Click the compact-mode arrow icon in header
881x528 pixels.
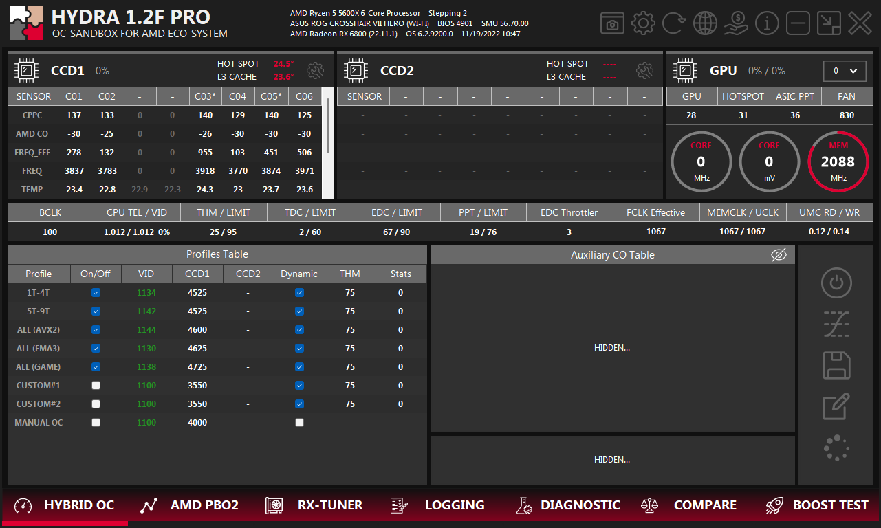coord(829,23)
